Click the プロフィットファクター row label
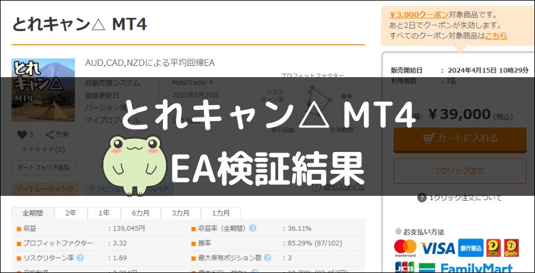 tap(58, 243)
